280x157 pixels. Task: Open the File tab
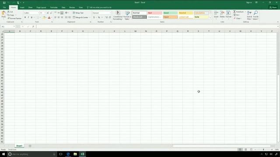[4, 7]
